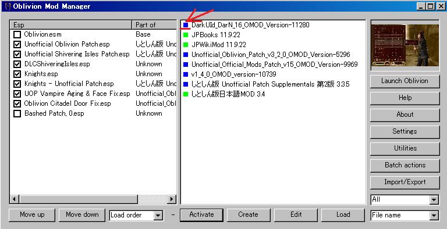Click green status square beside JPBooks 11.9.22
Image resolution: width=447 pixels, height=229 pixels.
pyautogui.click(x=186, y=35)
